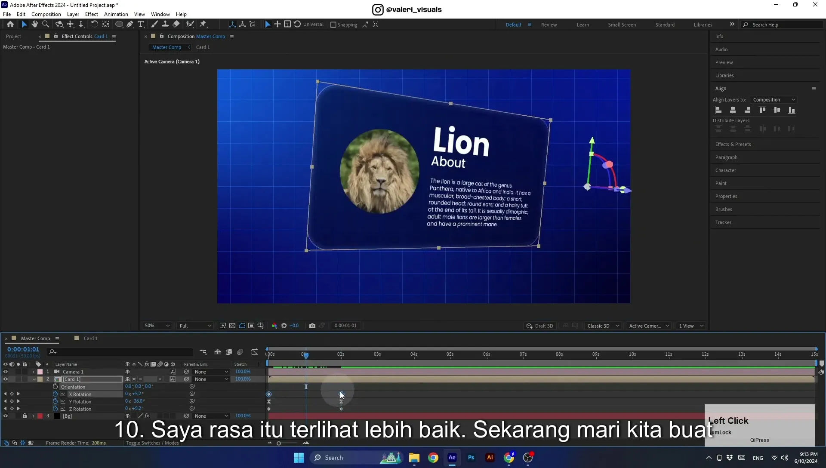Click Toggle Switches / Modes button
The image size is (826, 468).
(152, 443)
